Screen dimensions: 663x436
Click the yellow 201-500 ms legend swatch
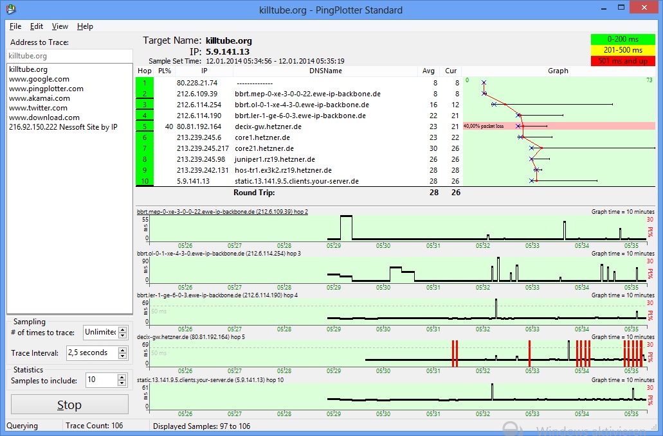tap(623, 50)
